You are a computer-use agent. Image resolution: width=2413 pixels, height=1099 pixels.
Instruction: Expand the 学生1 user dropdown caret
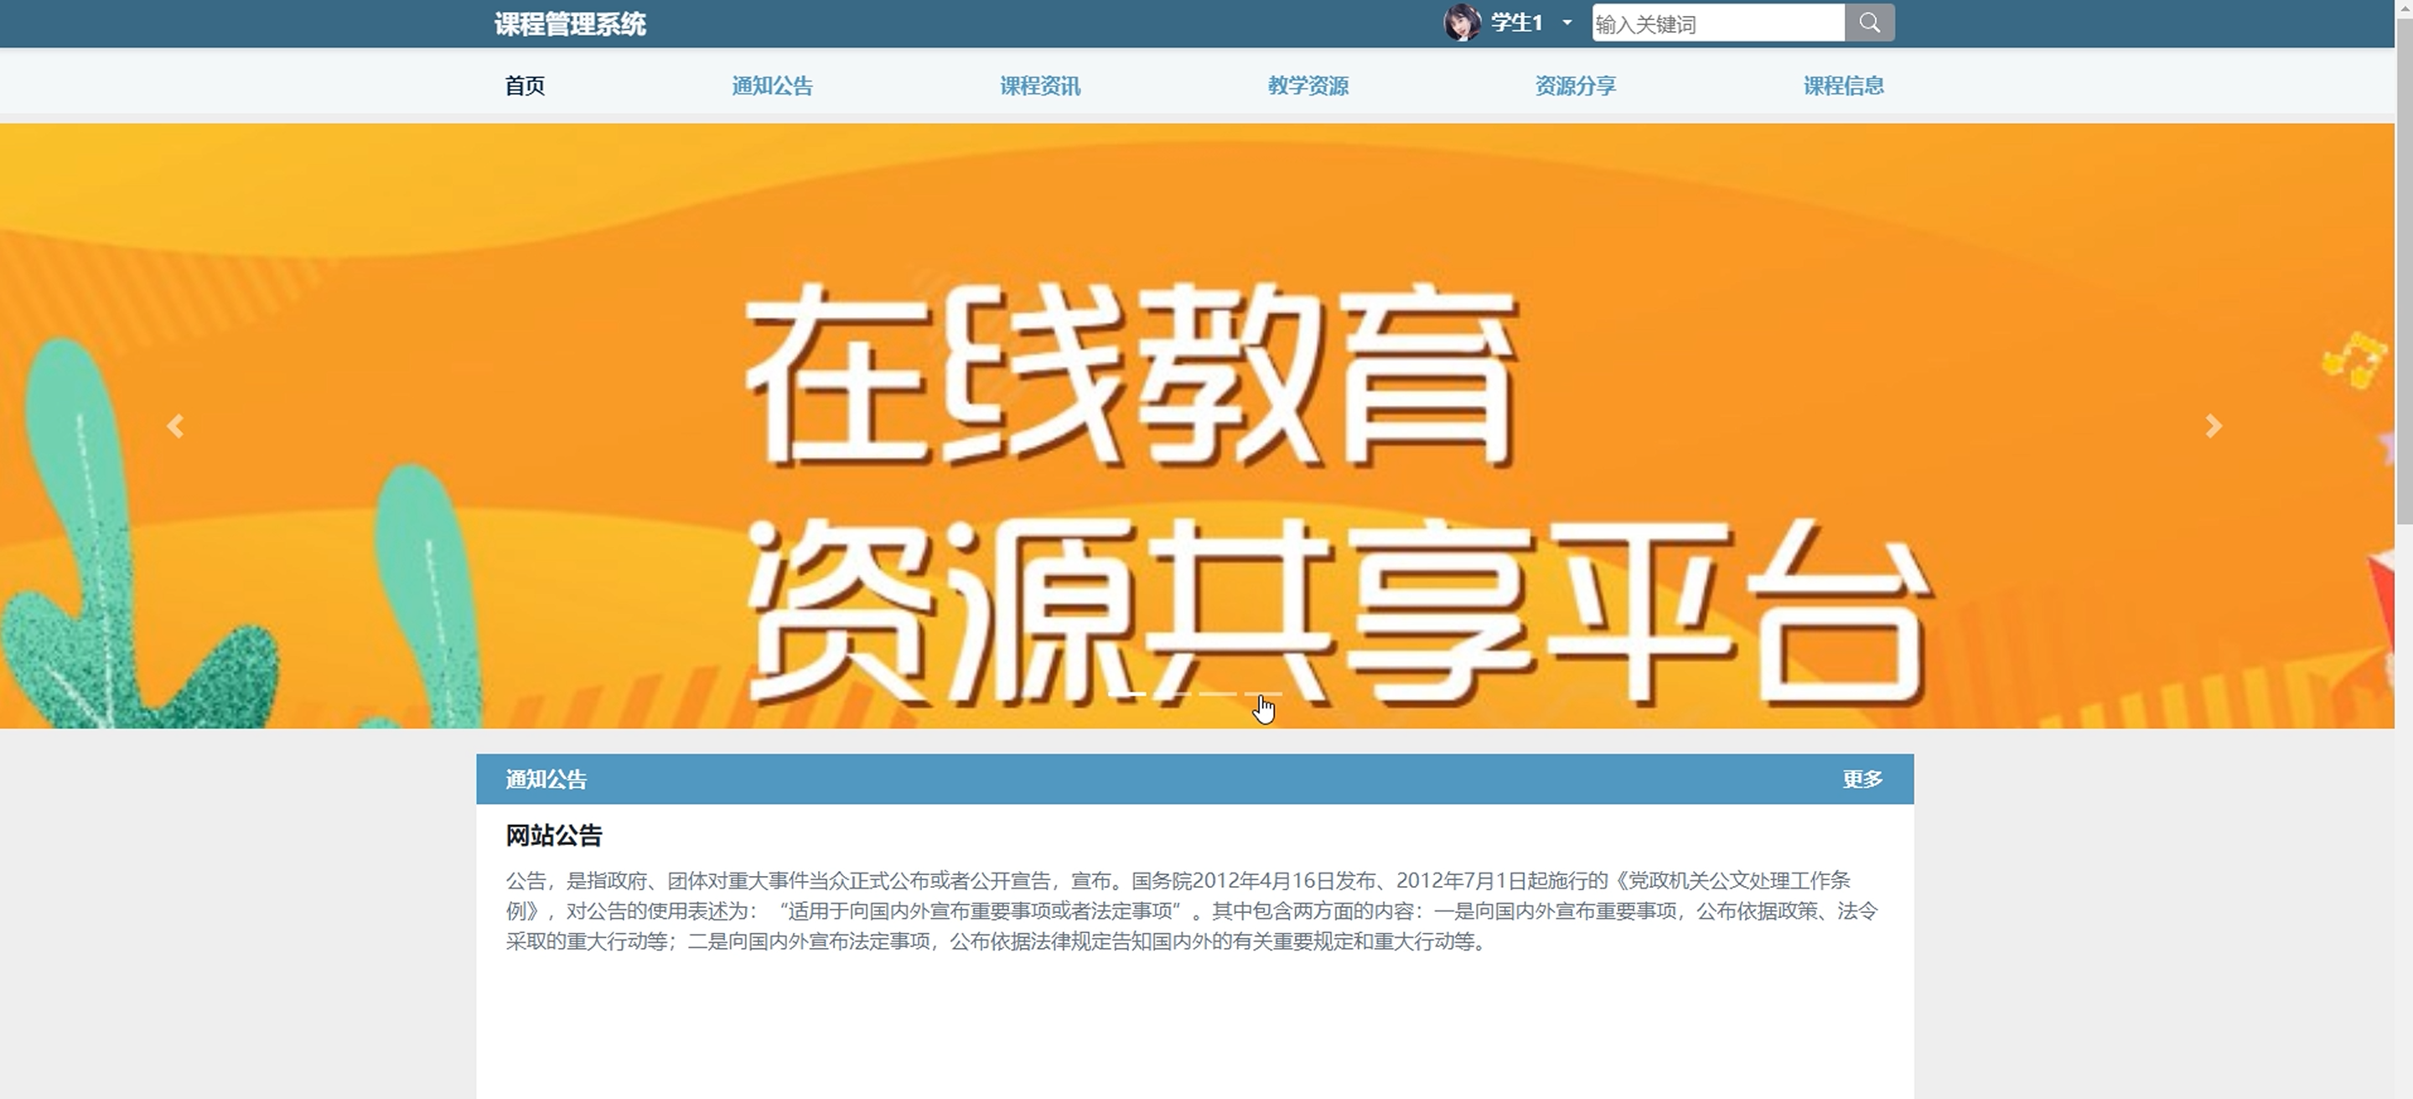click(x=1567, y=23)
